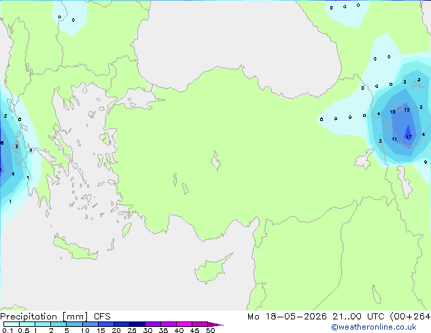The width and height of the screenshot is (431, 333).
Task: Click the 'CFS' model label
Action: pos(102,317)
